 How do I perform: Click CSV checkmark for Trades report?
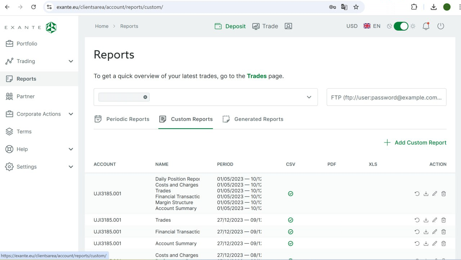tap(290, 220)
